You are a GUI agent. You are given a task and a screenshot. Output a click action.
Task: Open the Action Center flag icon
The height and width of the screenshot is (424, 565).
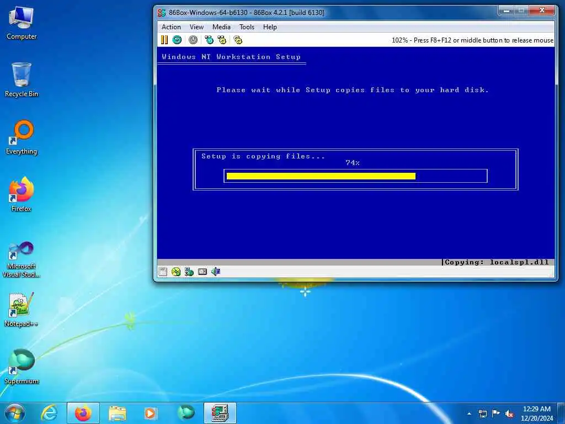(x=496, y=414)
